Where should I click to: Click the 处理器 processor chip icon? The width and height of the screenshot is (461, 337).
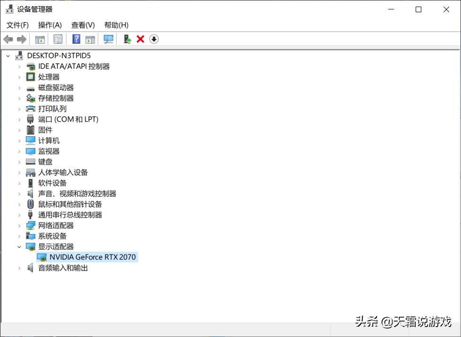pos(31,77)
